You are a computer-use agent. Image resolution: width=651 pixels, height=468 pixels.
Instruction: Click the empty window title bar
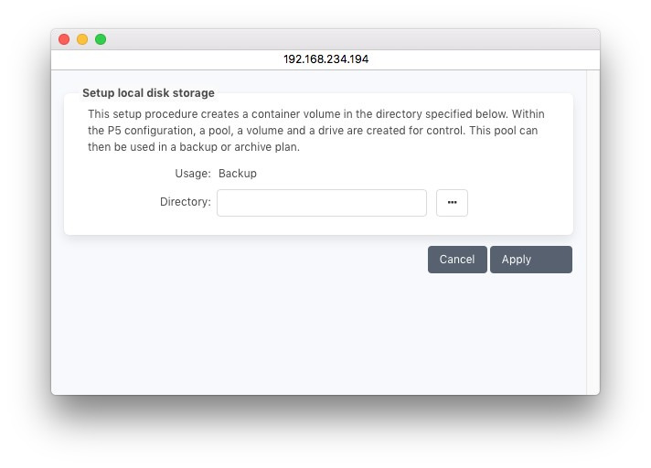click(x=347, y=39)
